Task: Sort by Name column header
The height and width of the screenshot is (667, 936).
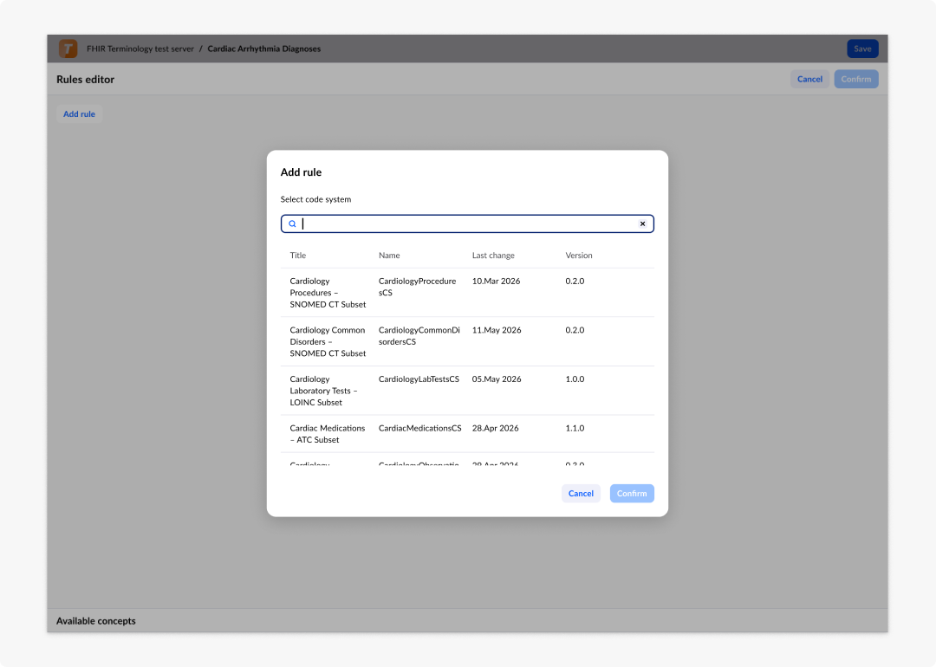Action: tap(389, 256)
